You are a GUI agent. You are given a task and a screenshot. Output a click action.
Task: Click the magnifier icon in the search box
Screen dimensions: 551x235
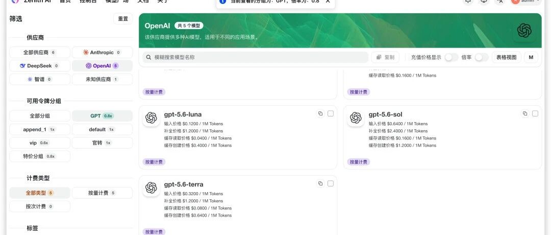click(148, 57)
